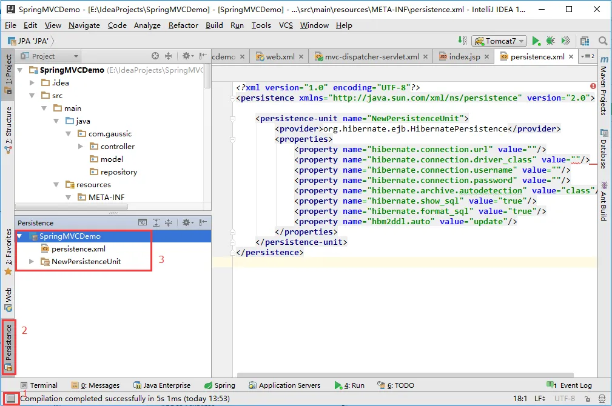The height and width of the screenshot is (406, 612).
Task: Open the Analyze menu
Action: coord(147,25)
